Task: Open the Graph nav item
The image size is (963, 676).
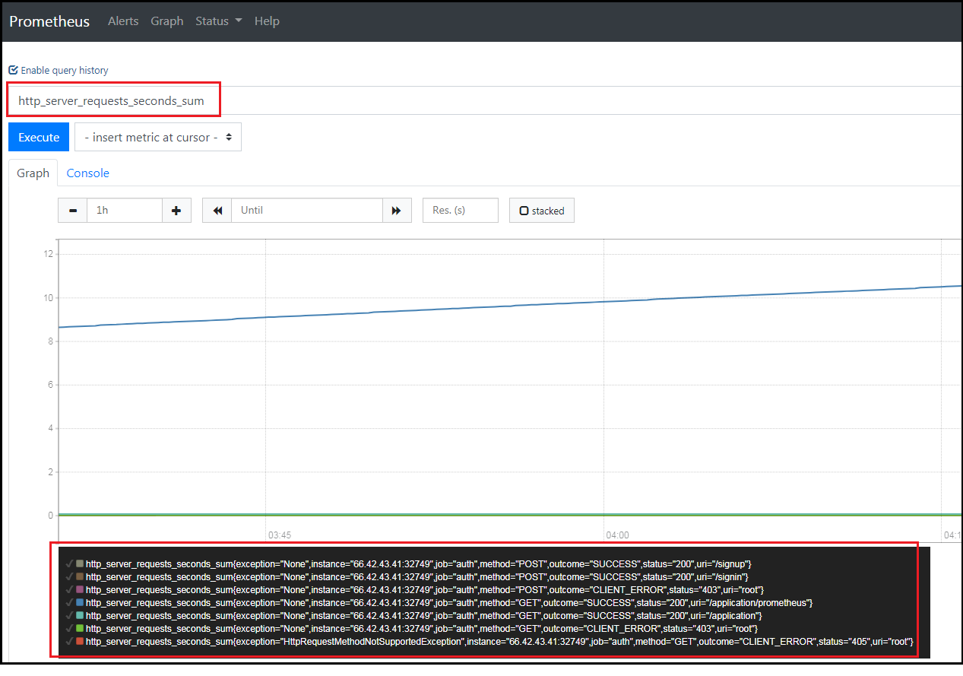Action: pos(167,21)
